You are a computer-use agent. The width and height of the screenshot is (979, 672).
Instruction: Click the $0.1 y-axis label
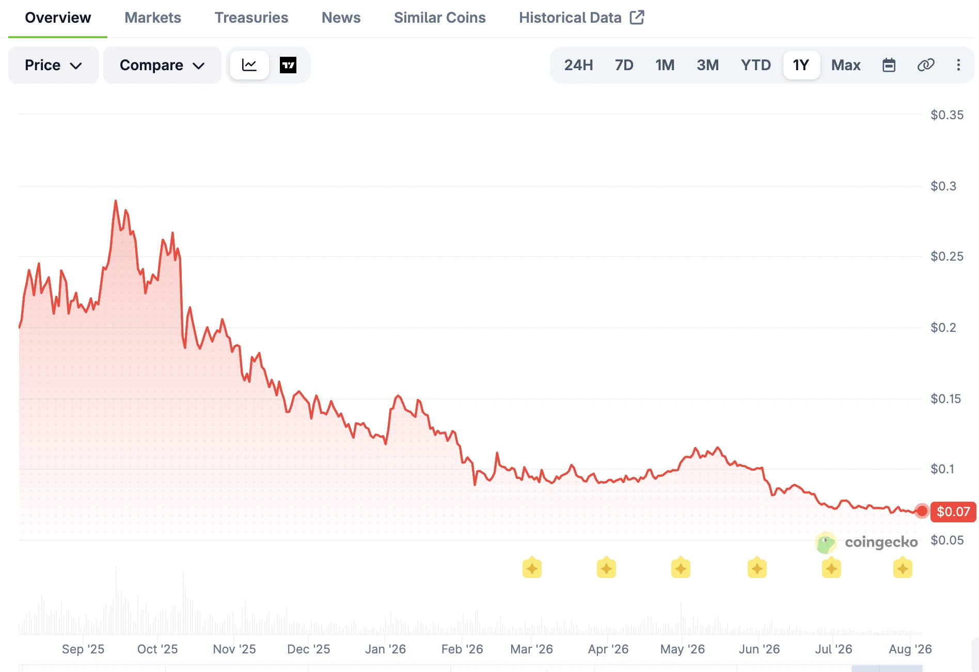click(942, 469)
